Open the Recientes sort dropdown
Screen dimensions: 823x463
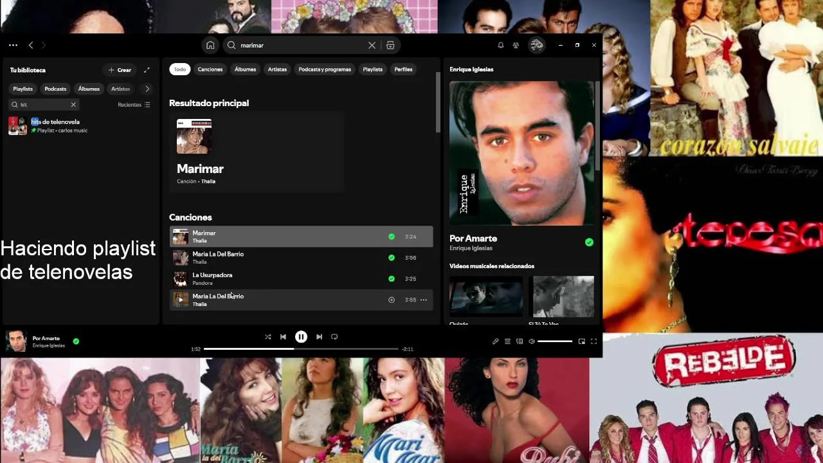[x=134, y=105]
